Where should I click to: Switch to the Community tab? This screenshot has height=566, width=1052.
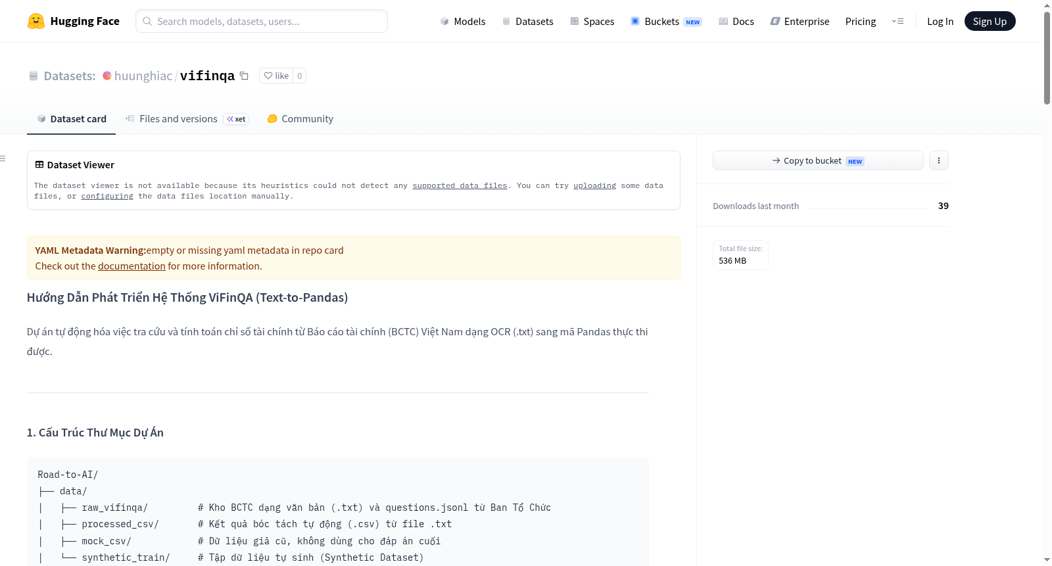300,119
